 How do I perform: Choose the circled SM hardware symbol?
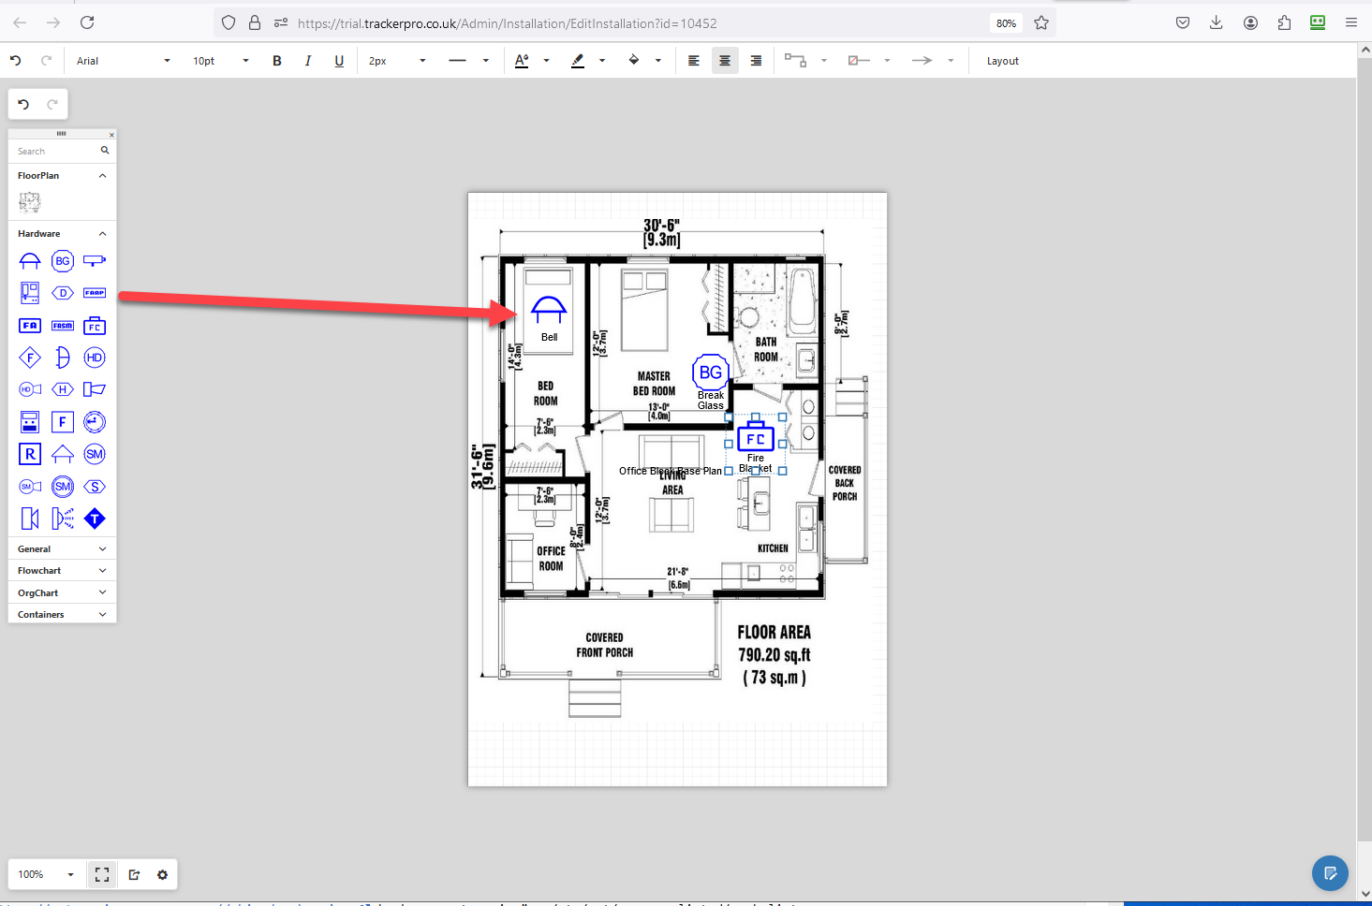[x=95, y=454]
